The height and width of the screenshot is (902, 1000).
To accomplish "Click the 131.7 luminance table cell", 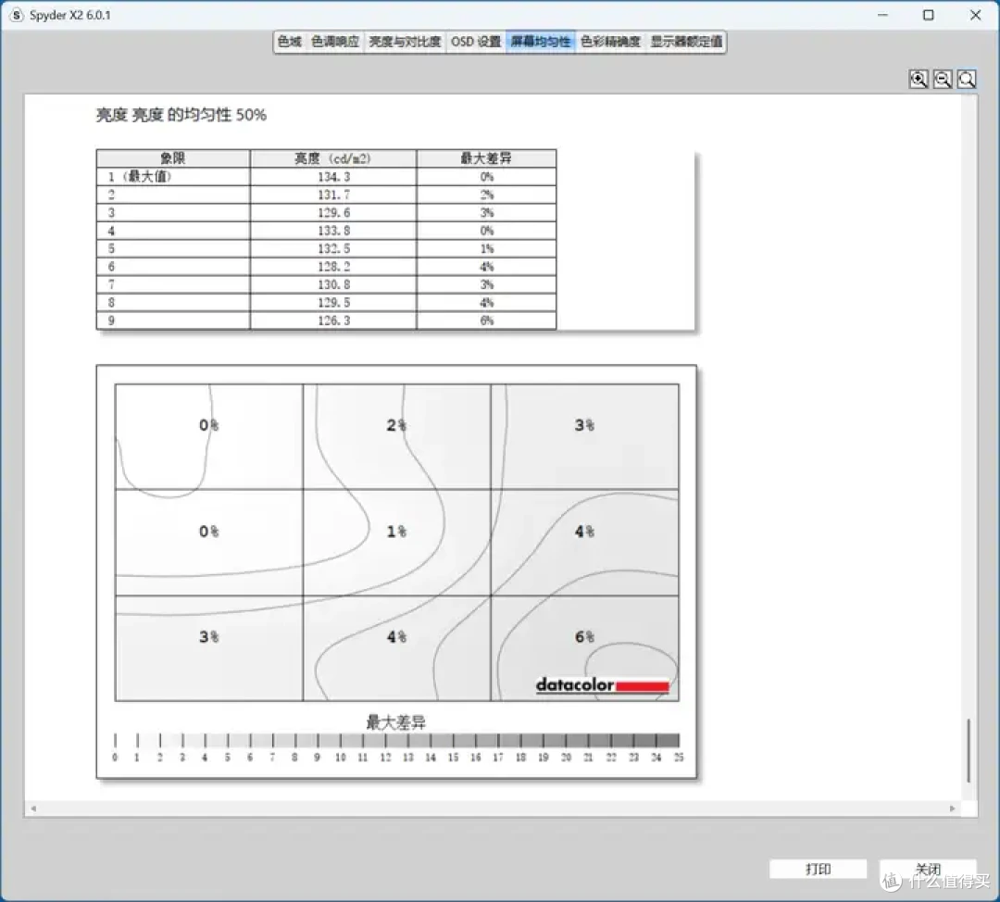I will click(333, 194).
